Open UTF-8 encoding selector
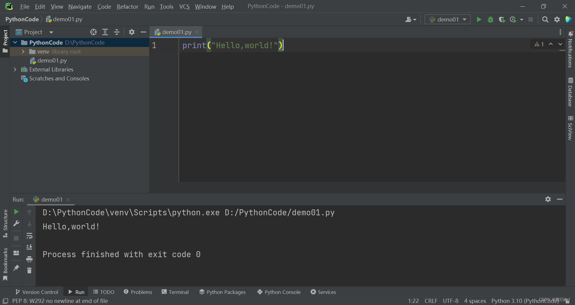 pyautogui.click(x=451, y=301)
